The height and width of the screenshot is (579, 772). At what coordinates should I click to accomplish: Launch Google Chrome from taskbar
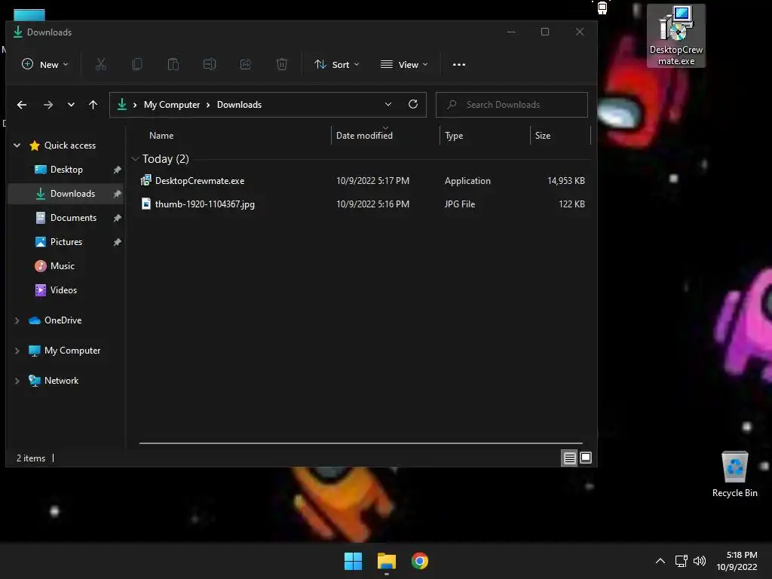[x=420, y=561]
